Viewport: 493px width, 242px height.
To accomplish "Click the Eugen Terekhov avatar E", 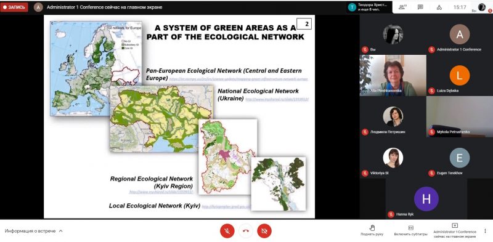I will click(x=460, y=158).
